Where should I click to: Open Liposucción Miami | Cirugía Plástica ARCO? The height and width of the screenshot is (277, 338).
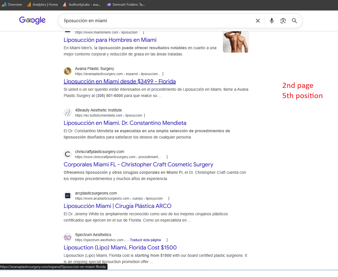click(x=117, y=206)
